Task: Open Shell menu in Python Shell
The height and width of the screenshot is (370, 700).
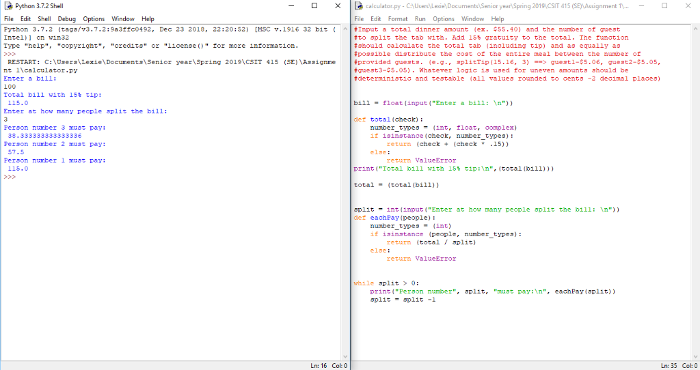Action: (44, 18)
